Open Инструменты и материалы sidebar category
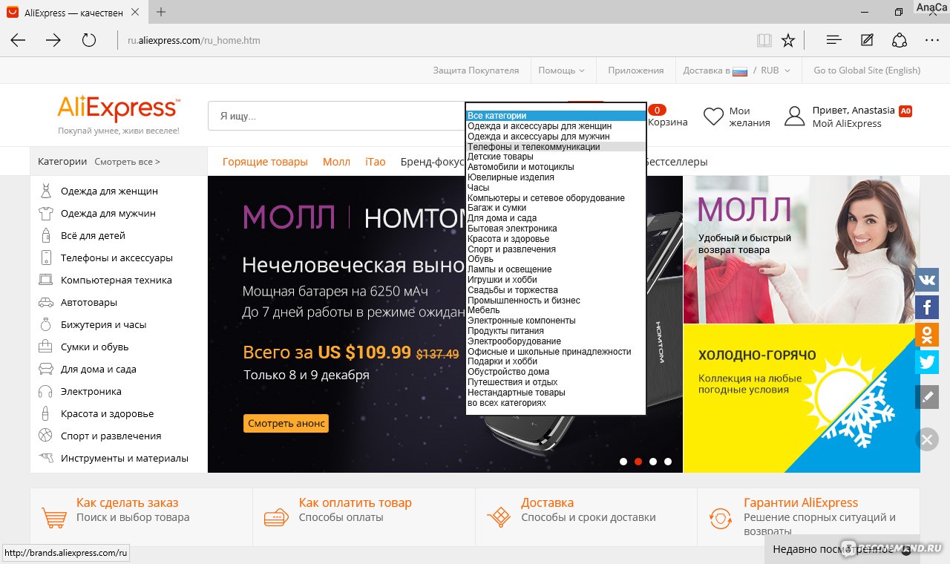The image size is (950, 564). 125,458
